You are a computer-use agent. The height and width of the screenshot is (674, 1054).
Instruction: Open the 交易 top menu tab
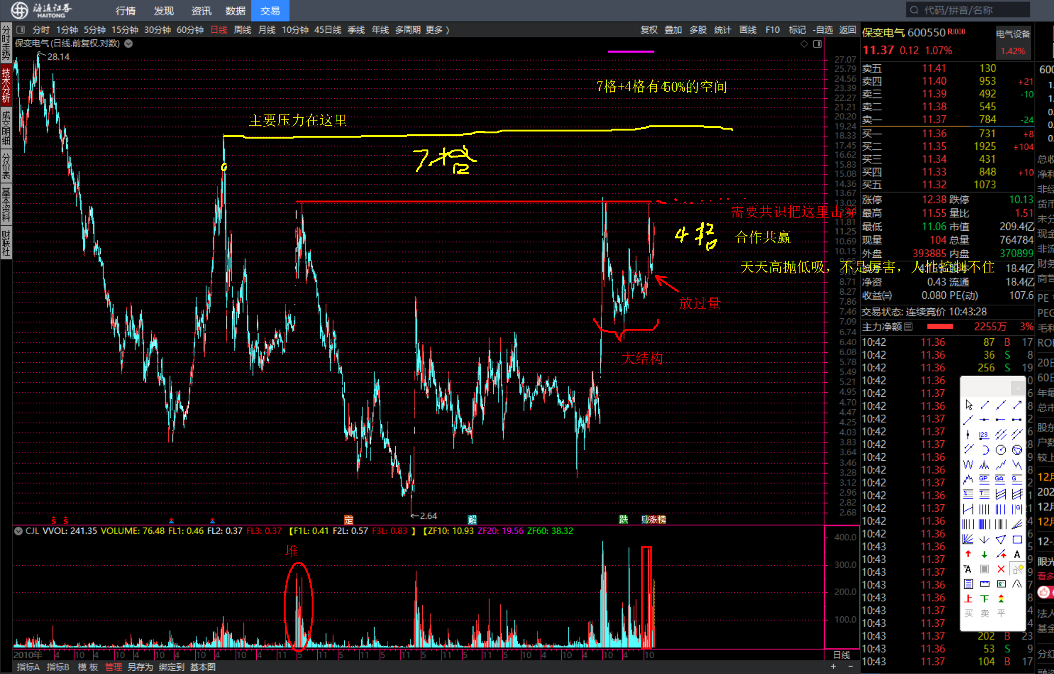click(270, 11)
